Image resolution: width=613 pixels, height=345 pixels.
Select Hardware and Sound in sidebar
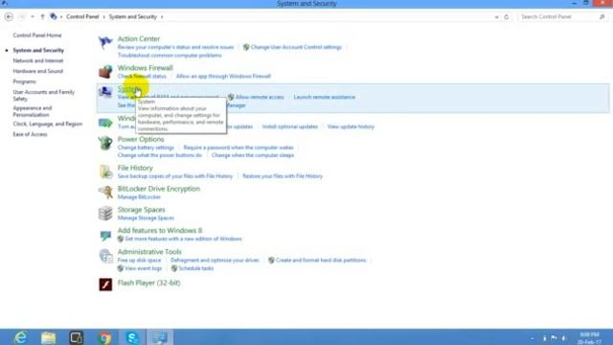click(38, 71)
